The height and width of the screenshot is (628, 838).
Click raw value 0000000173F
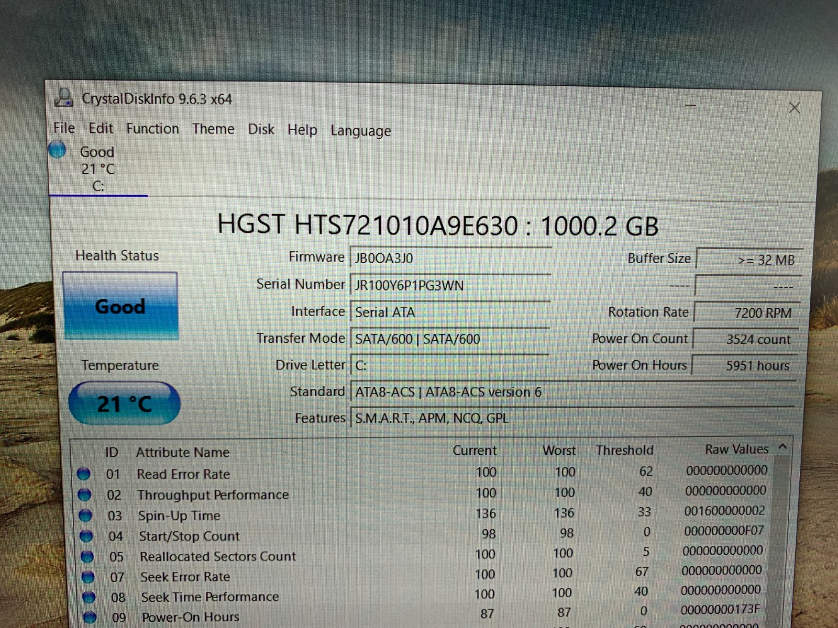pyautogui.click(x=720, y=610)
